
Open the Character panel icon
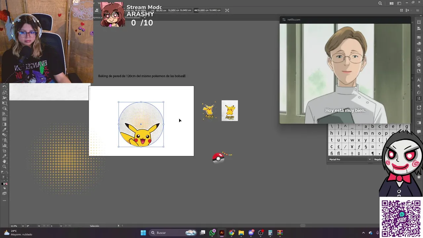point(419,80)
